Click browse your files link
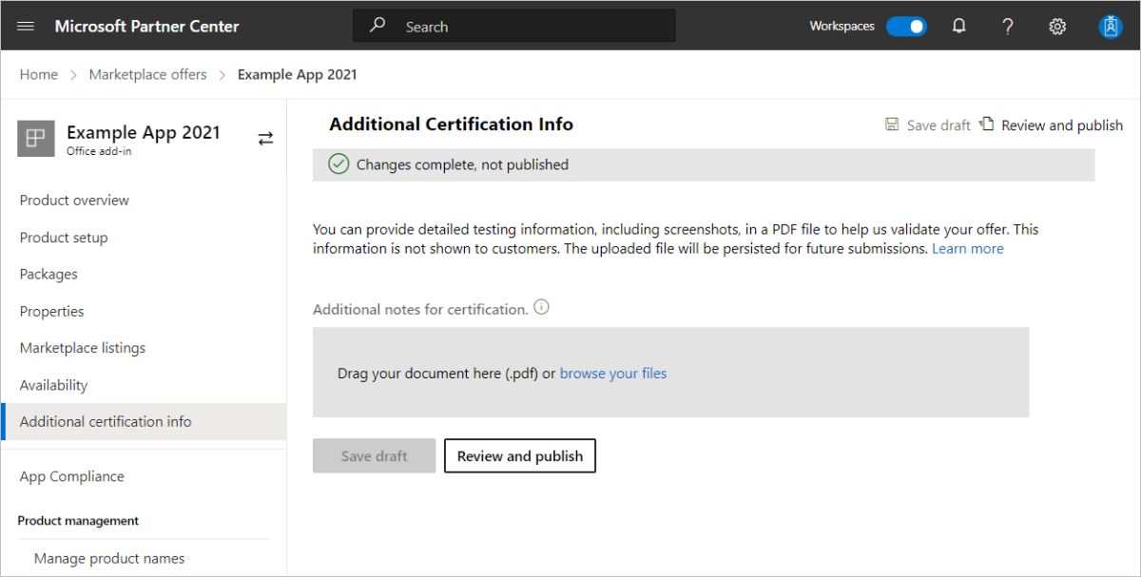Screen dimensions: 1141x577 (613, 374)
